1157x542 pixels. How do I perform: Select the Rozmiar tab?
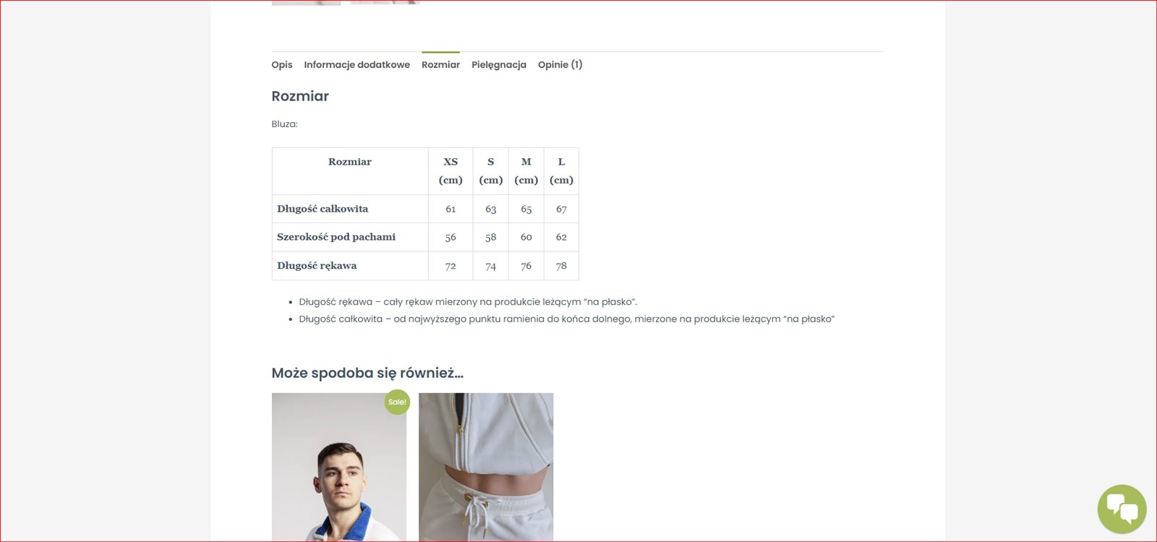(x=440, y=64)
